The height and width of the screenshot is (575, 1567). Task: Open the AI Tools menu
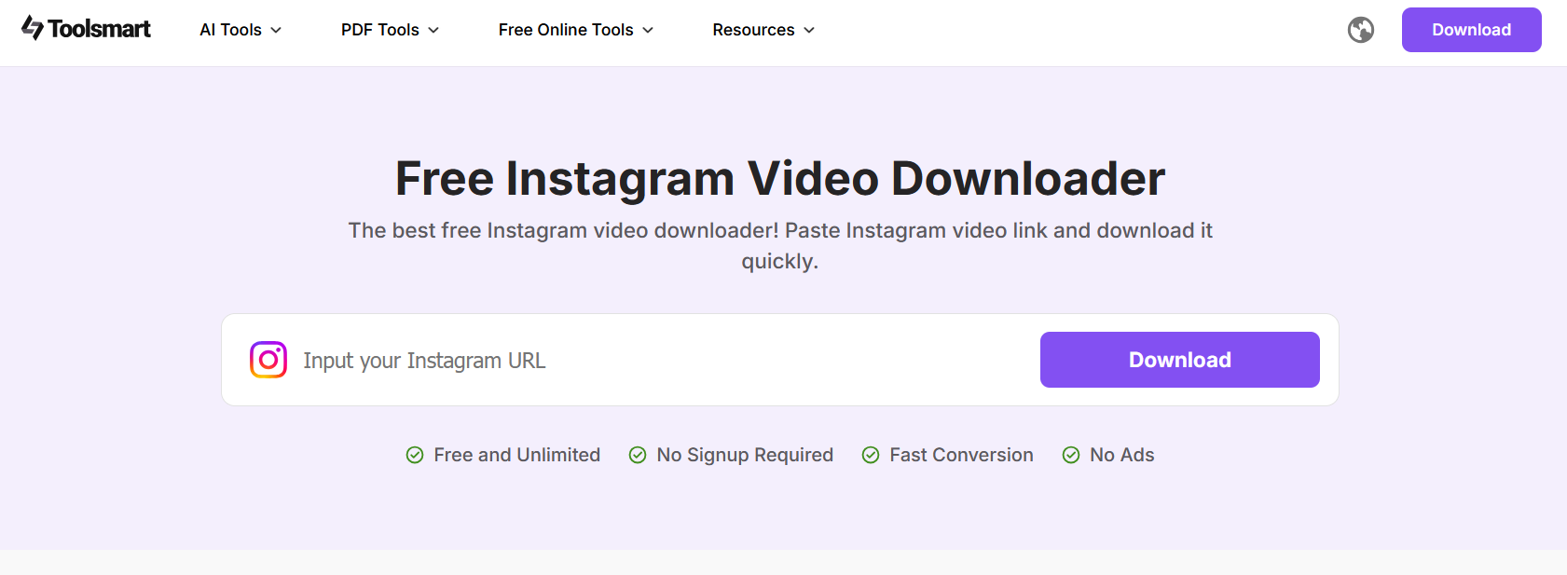pos(241,30)
